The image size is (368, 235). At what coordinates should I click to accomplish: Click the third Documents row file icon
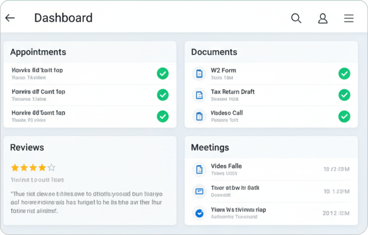point(199,116)
